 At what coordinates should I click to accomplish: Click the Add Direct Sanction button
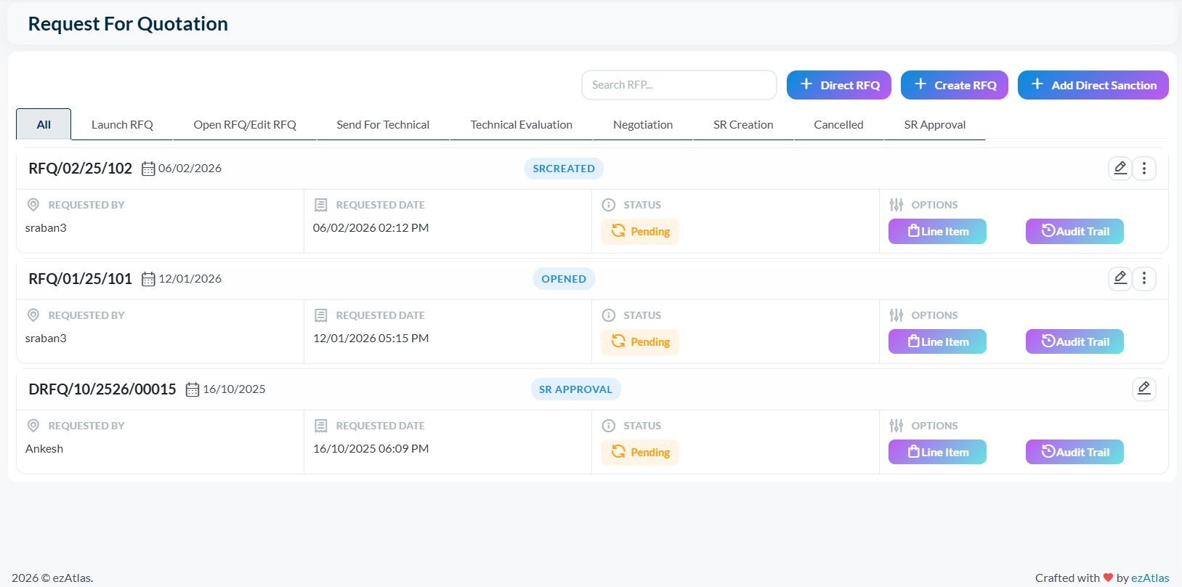[1093, 85]
